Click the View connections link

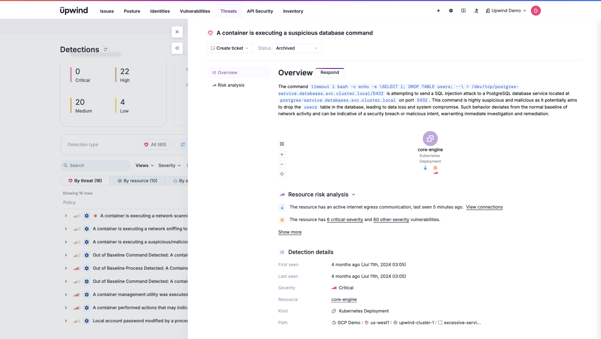tap(484, 207)
